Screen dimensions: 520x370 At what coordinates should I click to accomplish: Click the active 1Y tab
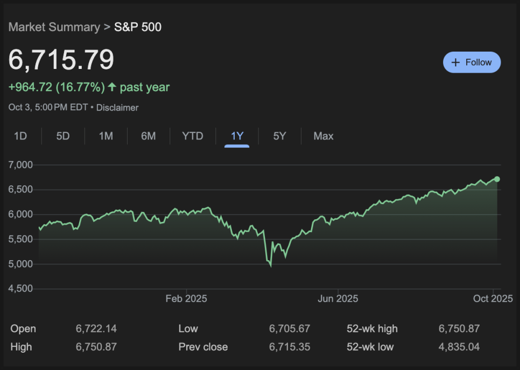[x=237, y=136]
